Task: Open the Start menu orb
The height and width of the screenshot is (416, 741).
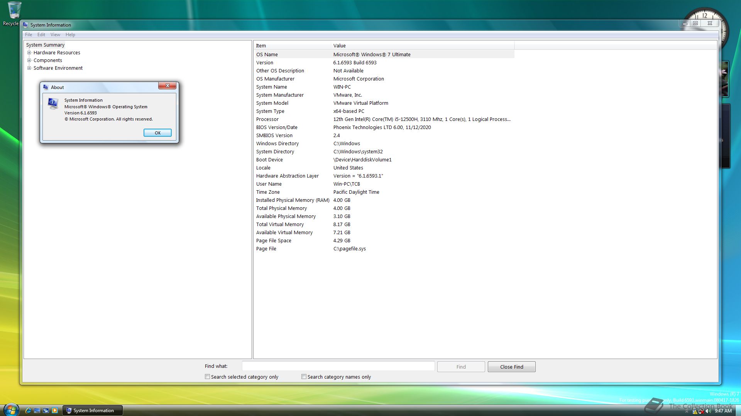Action: pos(11,410)
